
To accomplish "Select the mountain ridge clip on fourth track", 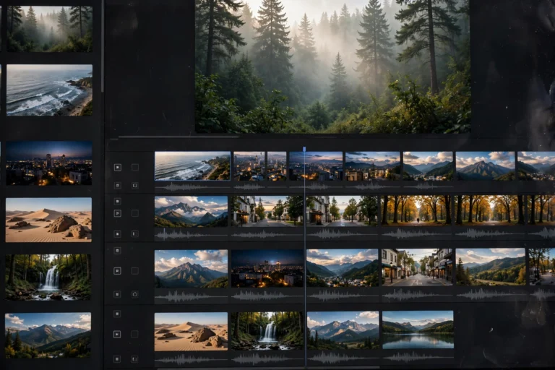I will click(x=343, y=330).
